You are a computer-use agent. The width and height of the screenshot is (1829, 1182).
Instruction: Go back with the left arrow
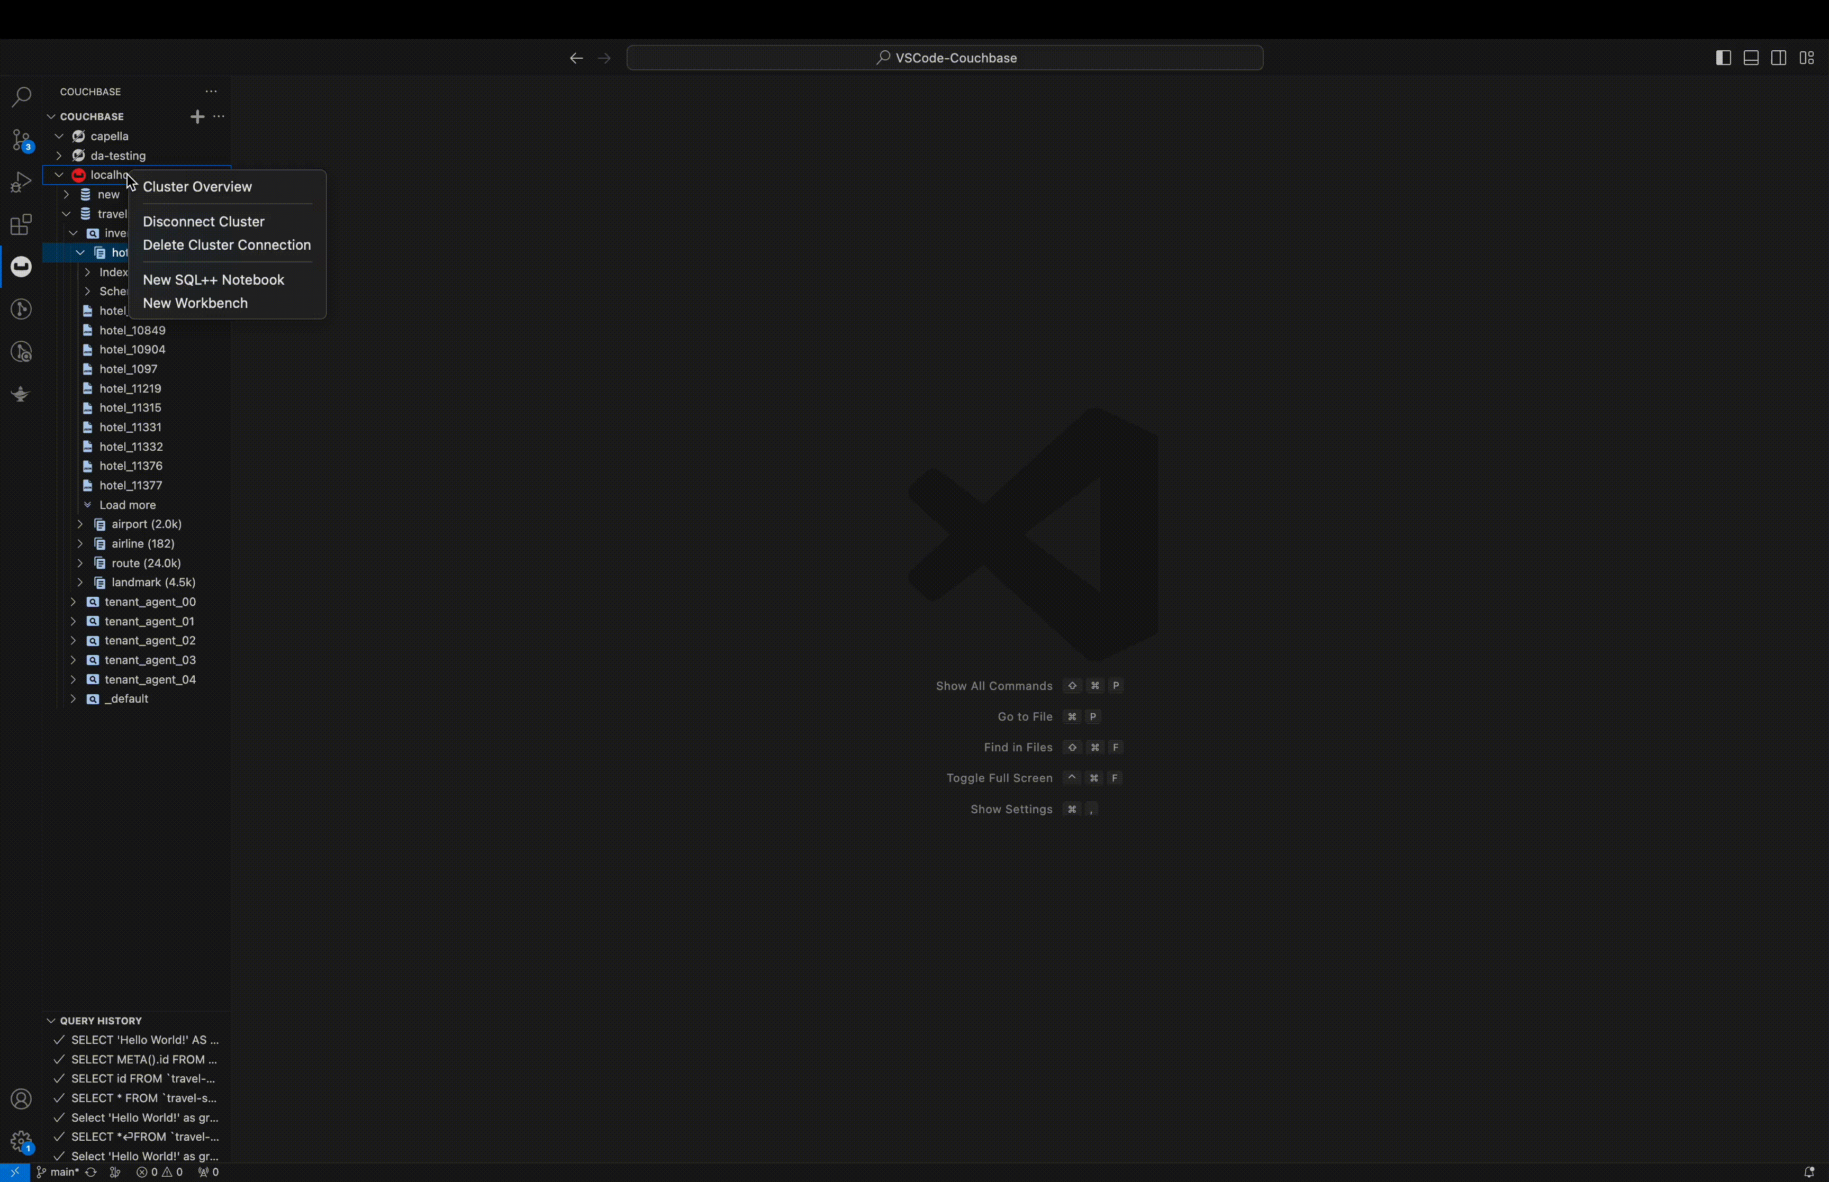coord(576,58)
